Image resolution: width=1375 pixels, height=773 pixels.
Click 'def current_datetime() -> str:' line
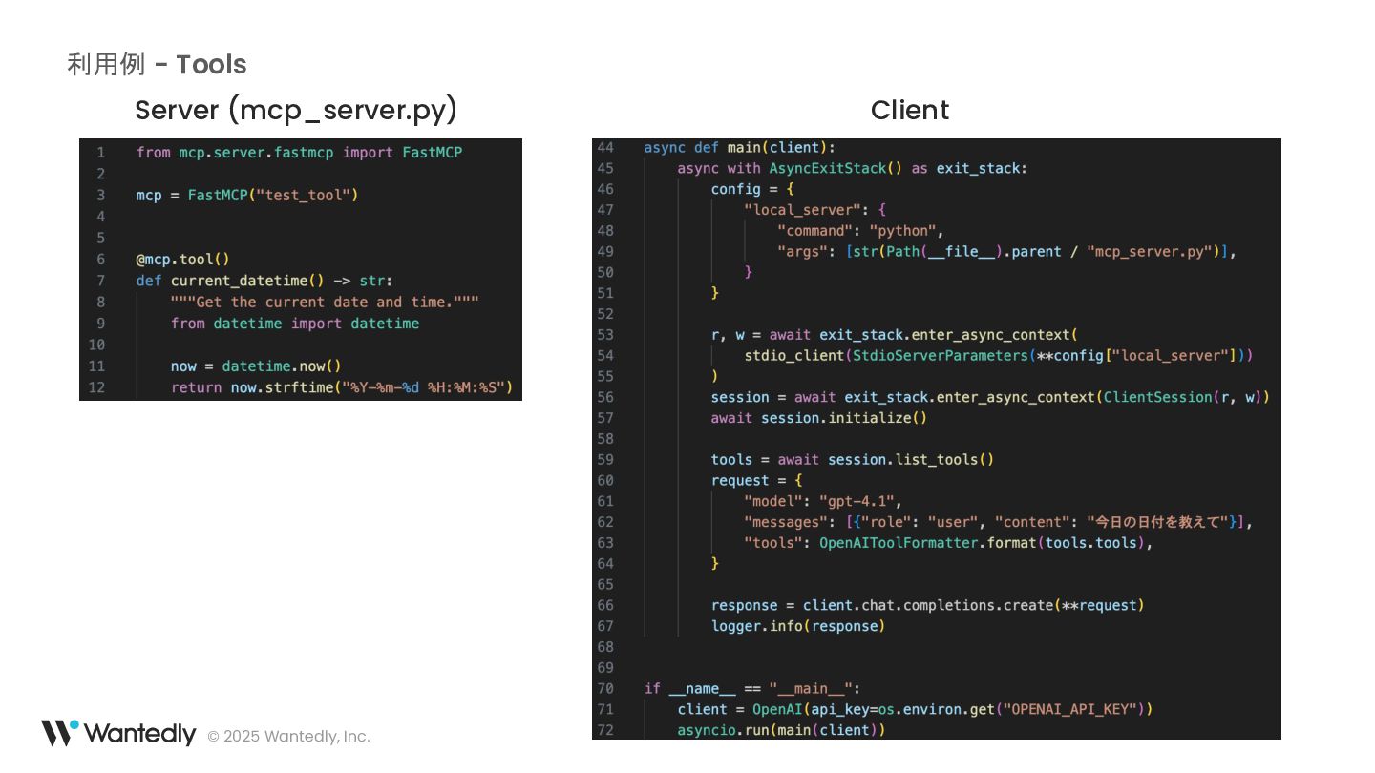click(264, 281)
